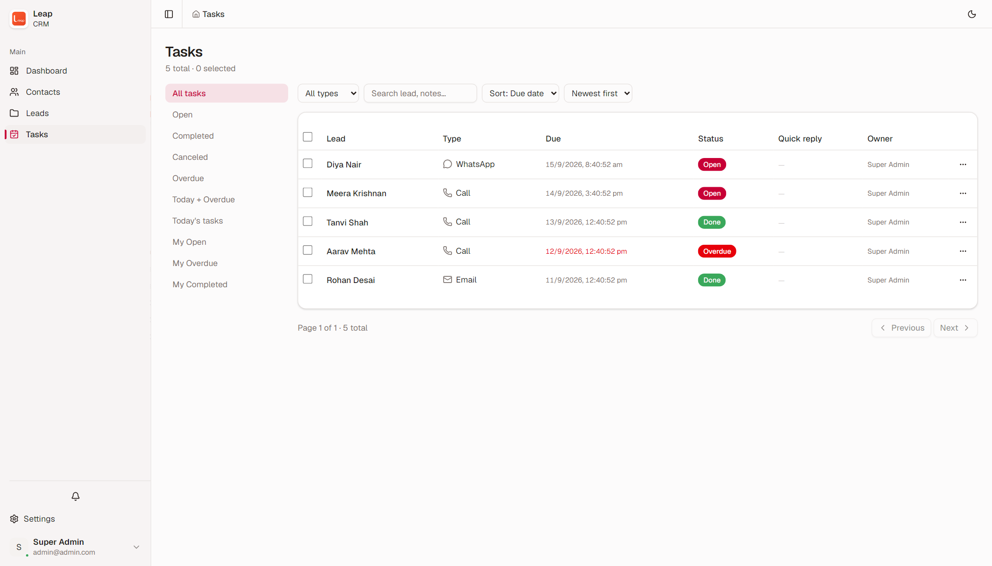Click the WhatsApp chat bubble icon
This screenshot has width=992, height=566.
pyautogui.click(x=447, y=164)
